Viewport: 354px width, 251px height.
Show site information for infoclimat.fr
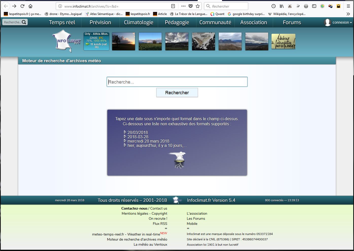click(x=60, y=6)
